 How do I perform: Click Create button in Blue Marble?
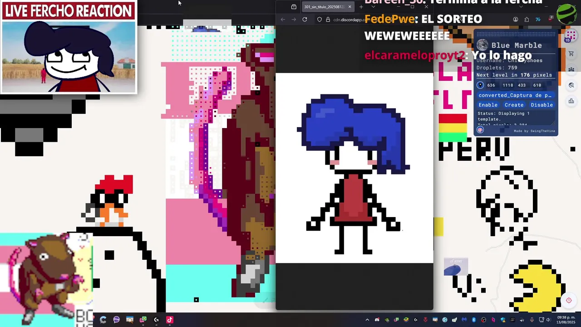[x=514, y=105]
